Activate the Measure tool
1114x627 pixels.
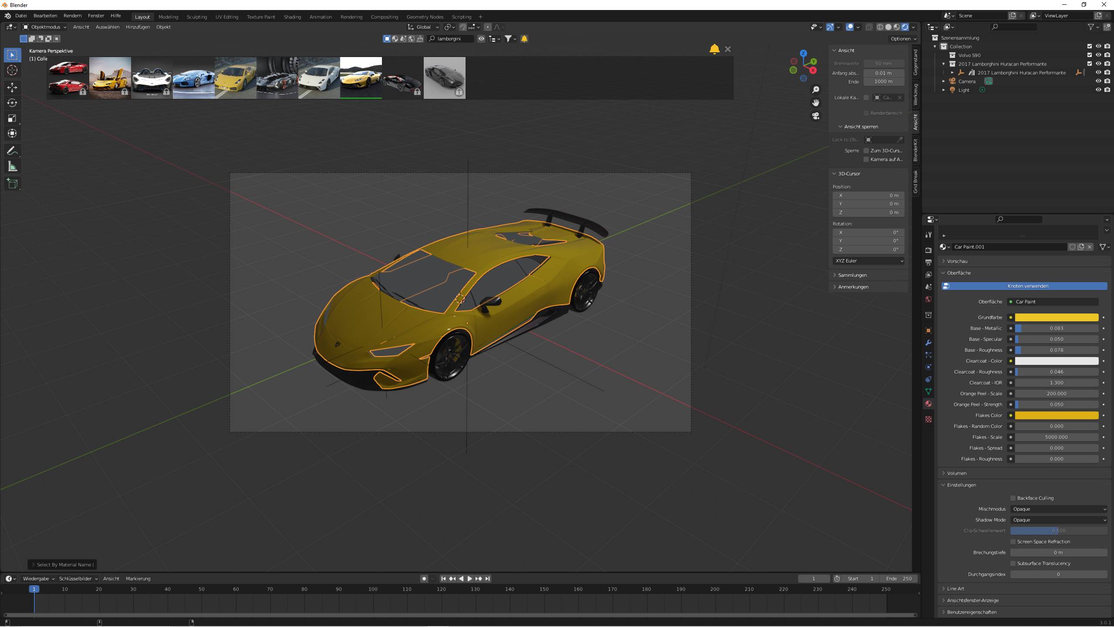click(12, 166)
